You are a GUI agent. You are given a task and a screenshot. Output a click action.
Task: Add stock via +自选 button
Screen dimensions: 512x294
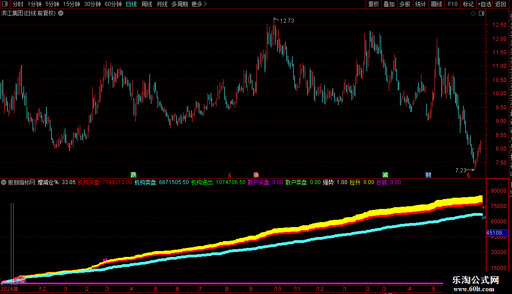484,4
